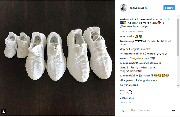Open the Log in link
Image resolution: width=180 pixels, height=117 pixels.
click(x=123, y=110)
